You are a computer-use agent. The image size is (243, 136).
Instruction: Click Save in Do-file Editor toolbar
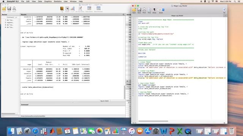click(x=139, y=11)
